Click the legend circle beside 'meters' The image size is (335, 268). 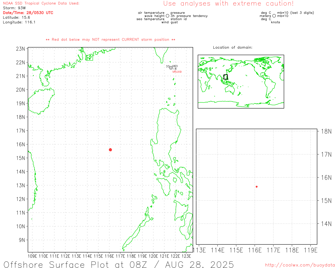[274, 16]
